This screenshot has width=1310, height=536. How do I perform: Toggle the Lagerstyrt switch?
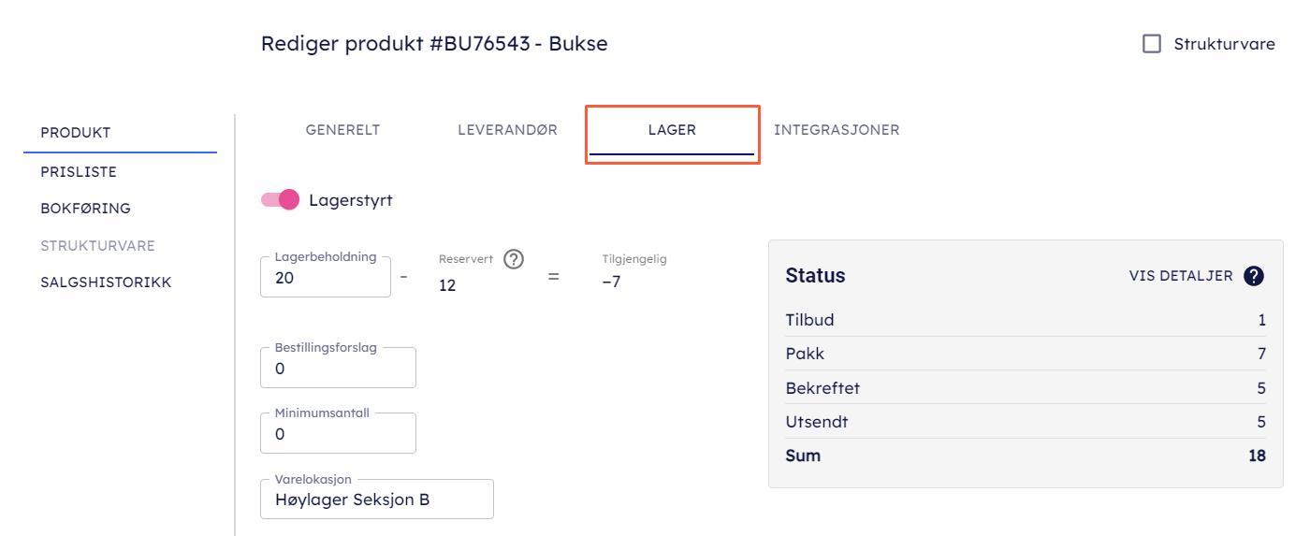click(x=281, y=199)
